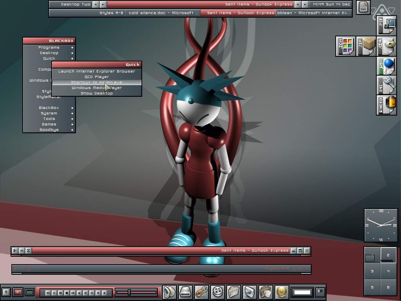Switch to desktop 3 in the pager

(372, 271)
